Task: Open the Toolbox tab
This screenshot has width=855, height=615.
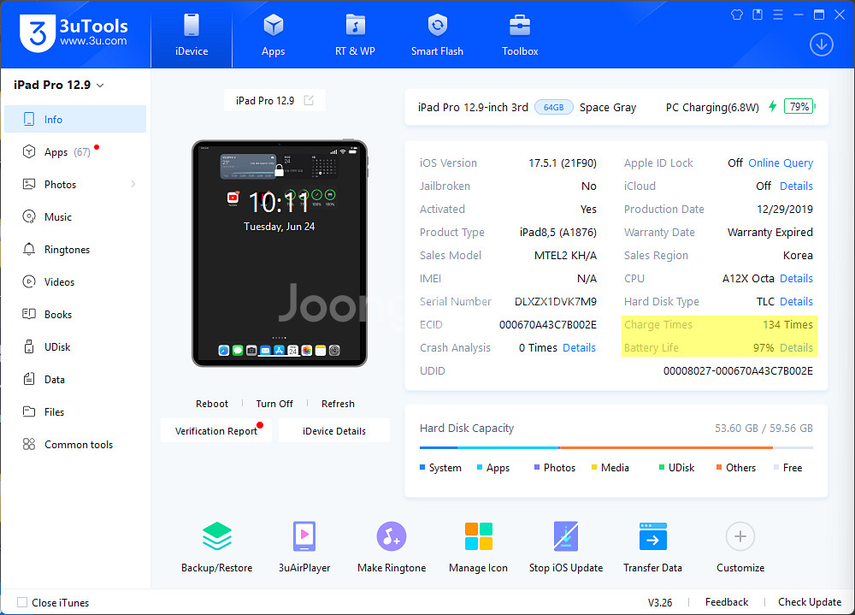Action: coord(520,34)
